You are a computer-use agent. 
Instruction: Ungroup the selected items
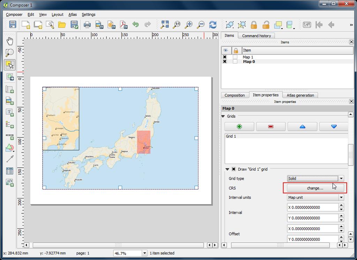(242, 25)
